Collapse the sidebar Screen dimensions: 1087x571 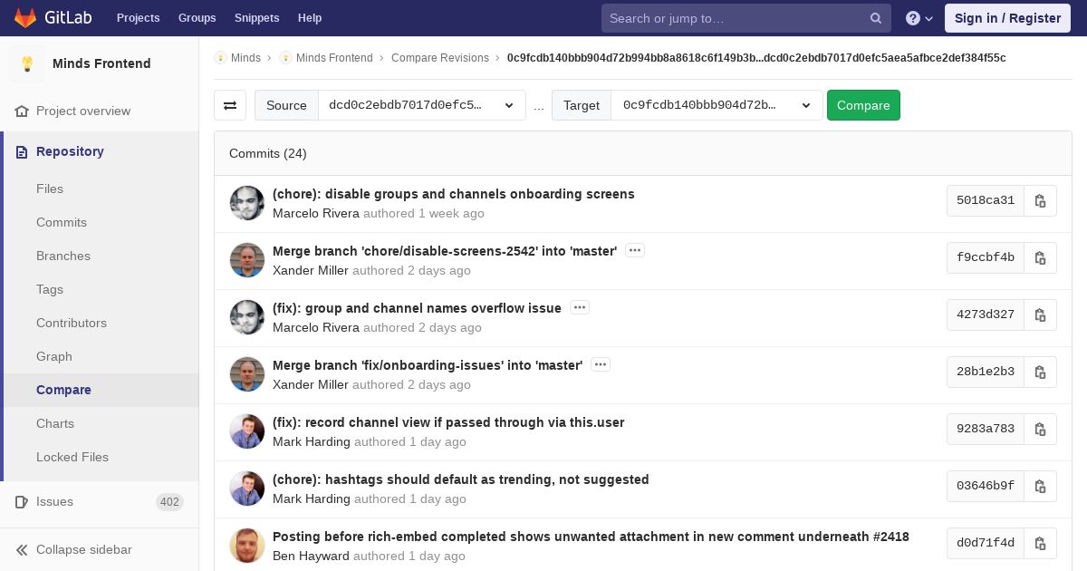point(83,549)
